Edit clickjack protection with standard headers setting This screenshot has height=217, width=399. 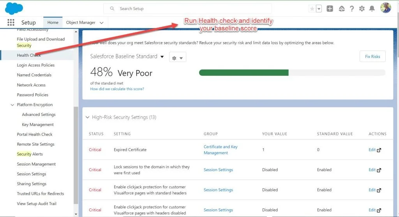pos(375,190)
